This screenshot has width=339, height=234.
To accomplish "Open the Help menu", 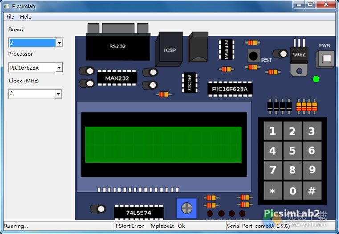I will (26, 16).
